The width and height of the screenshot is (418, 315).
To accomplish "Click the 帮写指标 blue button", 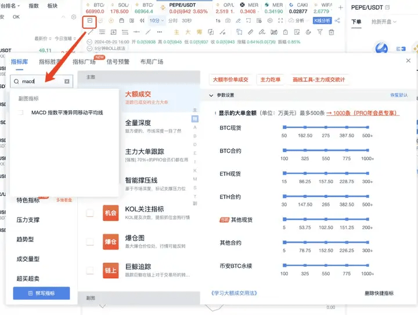I will (41, 294).
